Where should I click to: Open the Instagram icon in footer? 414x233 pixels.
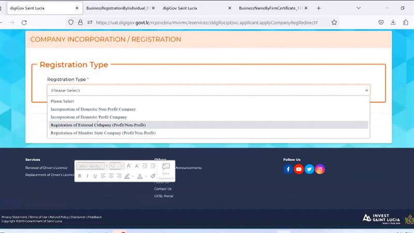pos(320,169)
